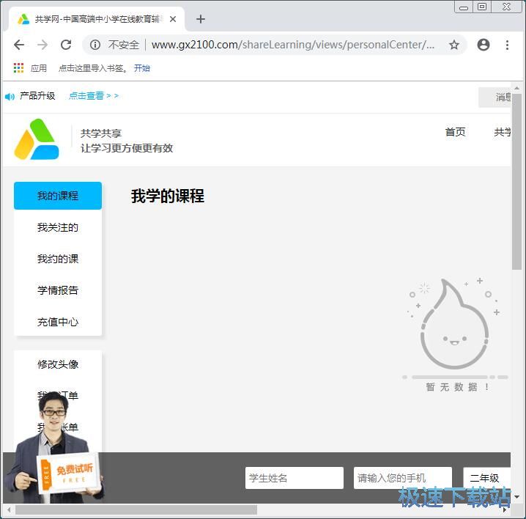Image resolution: width=526 pixels, height=519 pixels.
Task: Click the 共学共享 slogan text
Action: (x=101, y=133)
